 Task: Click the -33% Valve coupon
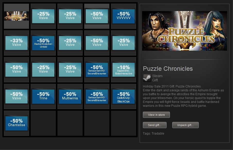point(16,43)
